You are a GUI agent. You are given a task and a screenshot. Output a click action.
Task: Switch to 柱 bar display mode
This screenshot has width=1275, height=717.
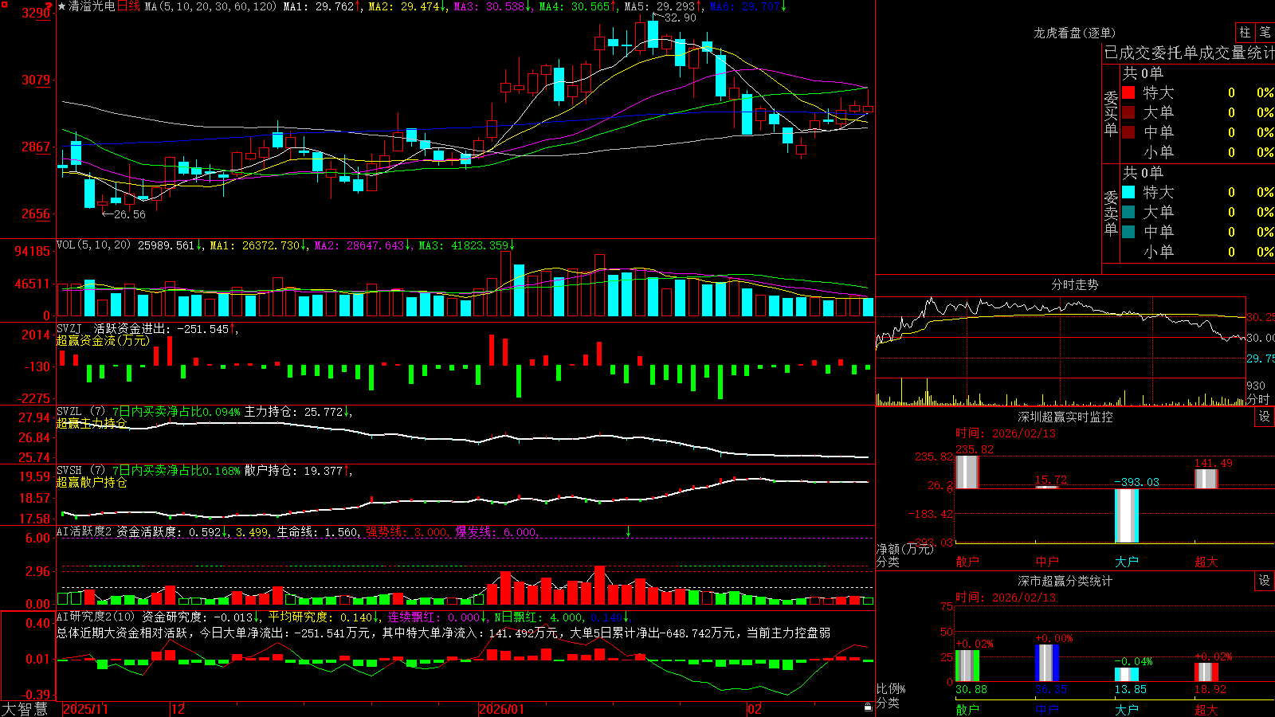coord(1245,32)
